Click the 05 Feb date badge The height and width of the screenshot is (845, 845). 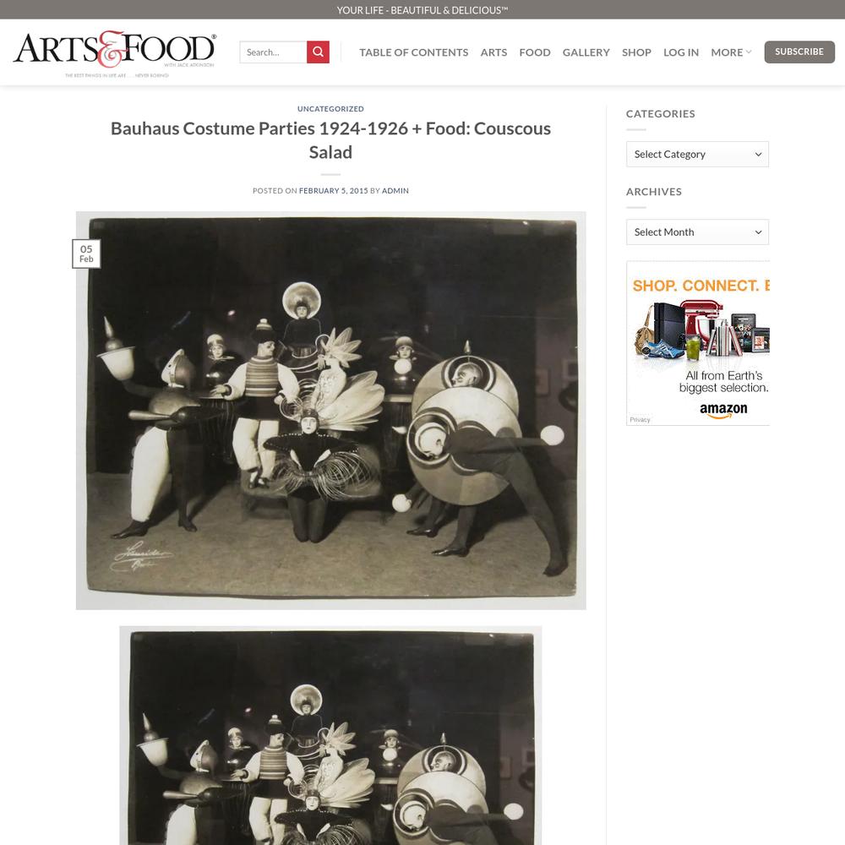(86, 253)
